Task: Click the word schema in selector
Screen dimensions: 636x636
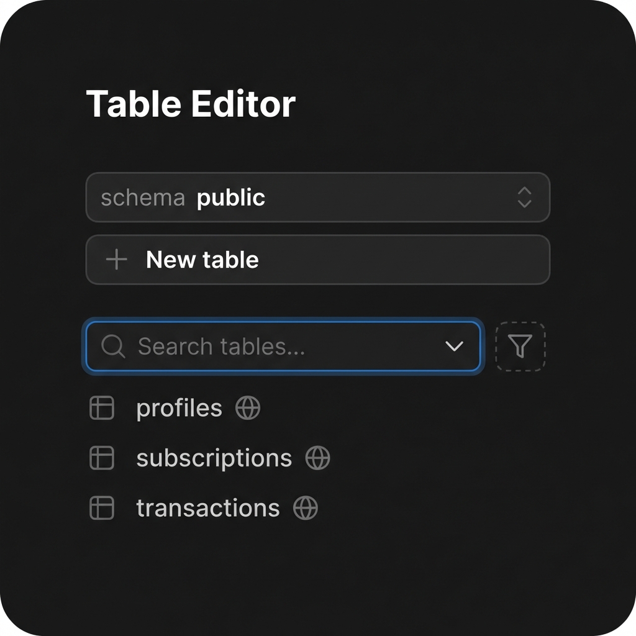Action: (x=143, y=198)
